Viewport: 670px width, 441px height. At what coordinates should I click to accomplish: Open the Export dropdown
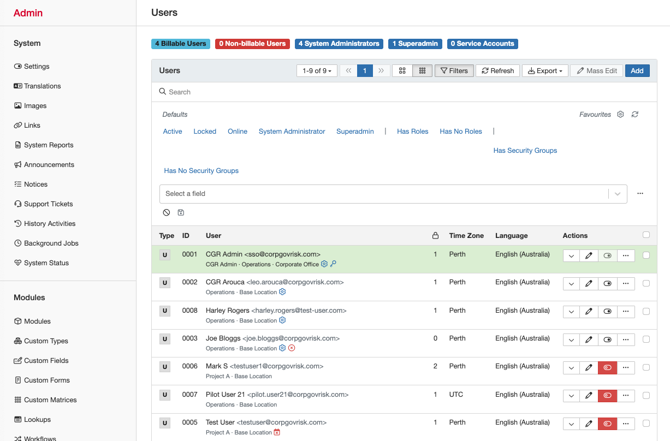545,71
